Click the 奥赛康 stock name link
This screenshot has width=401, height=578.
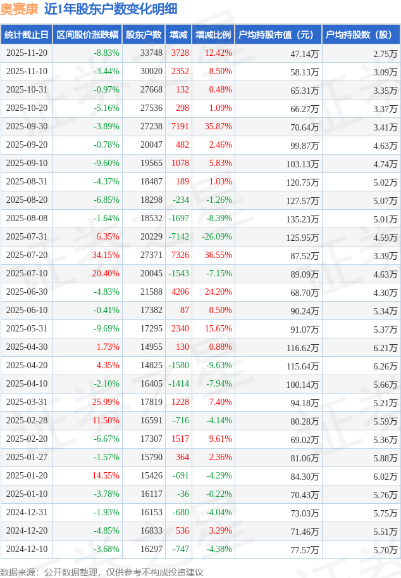[x=20, y=9]
